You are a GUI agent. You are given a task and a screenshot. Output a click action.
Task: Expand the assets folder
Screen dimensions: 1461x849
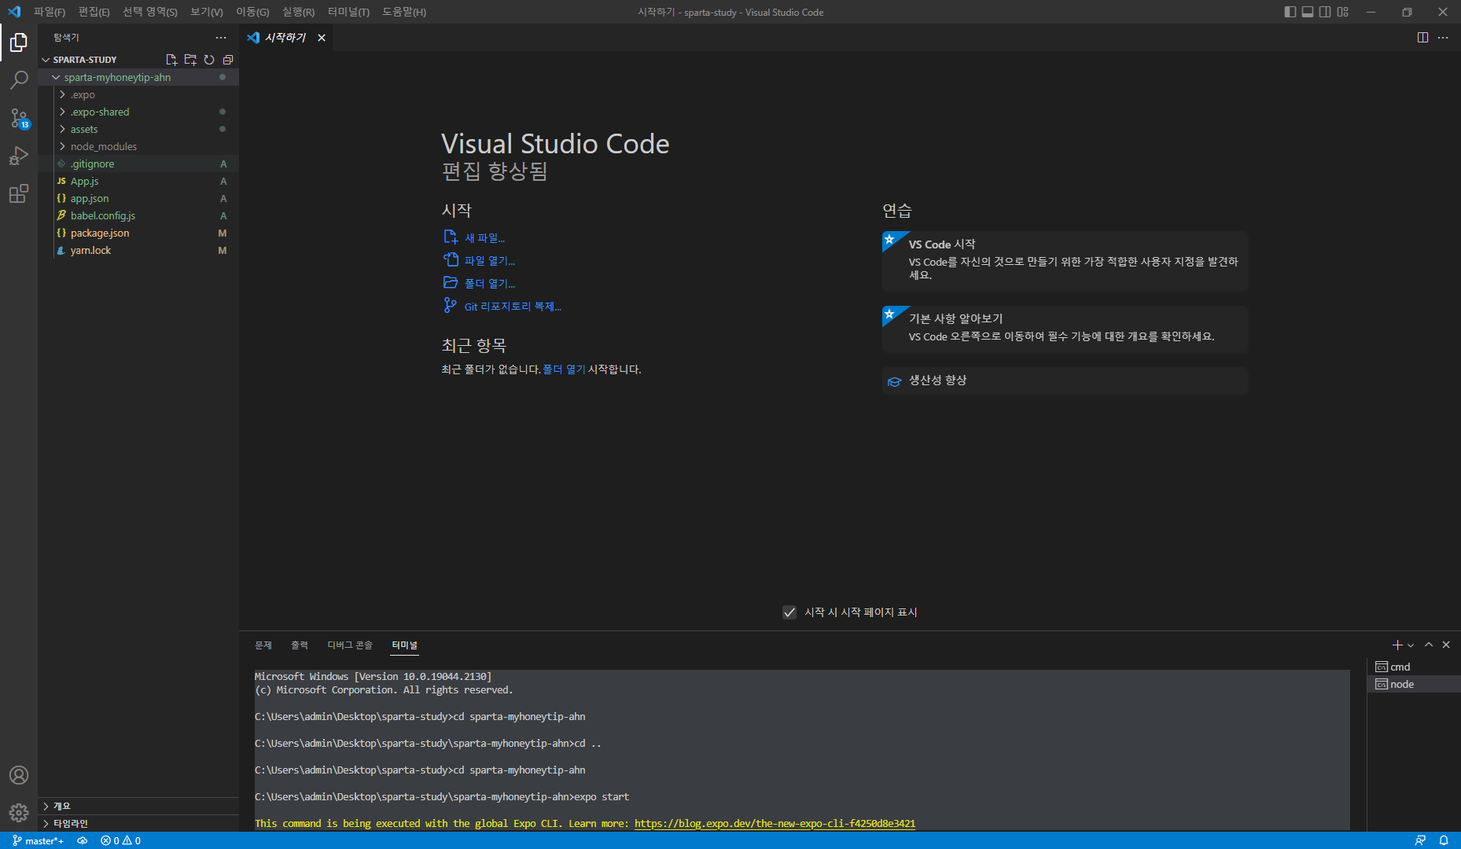138,129
